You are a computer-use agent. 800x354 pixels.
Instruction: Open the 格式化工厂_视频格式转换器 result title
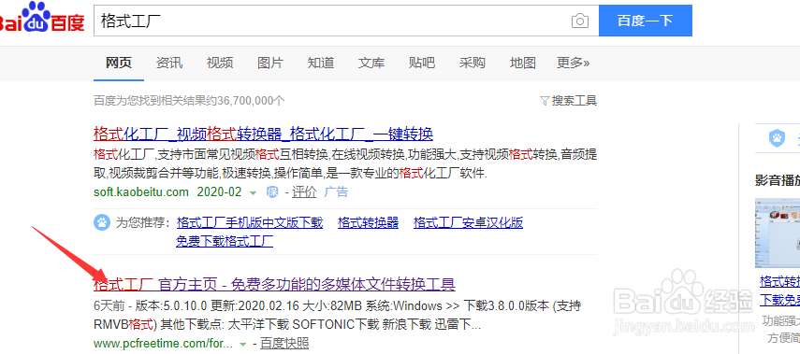(263, 135)
